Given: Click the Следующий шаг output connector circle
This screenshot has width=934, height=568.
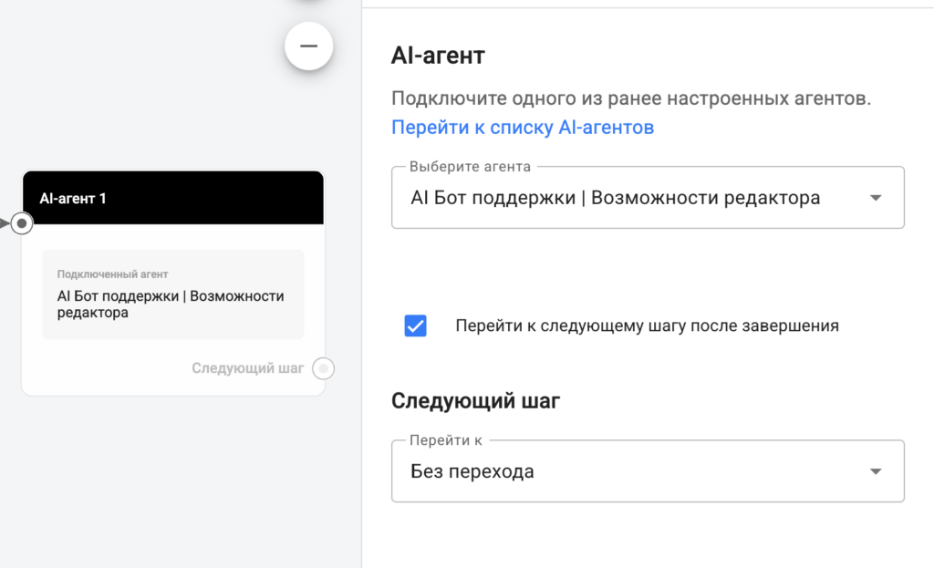Looking at the screenshot, I should 323,368.
